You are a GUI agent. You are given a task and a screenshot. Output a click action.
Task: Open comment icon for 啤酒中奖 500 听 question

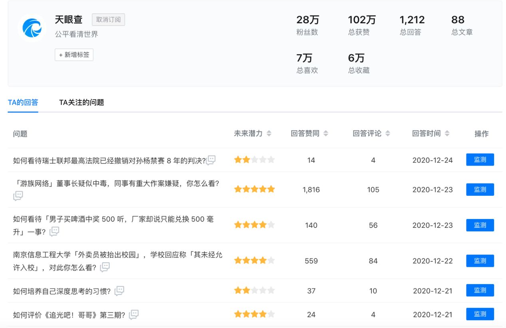pos(54,231)
